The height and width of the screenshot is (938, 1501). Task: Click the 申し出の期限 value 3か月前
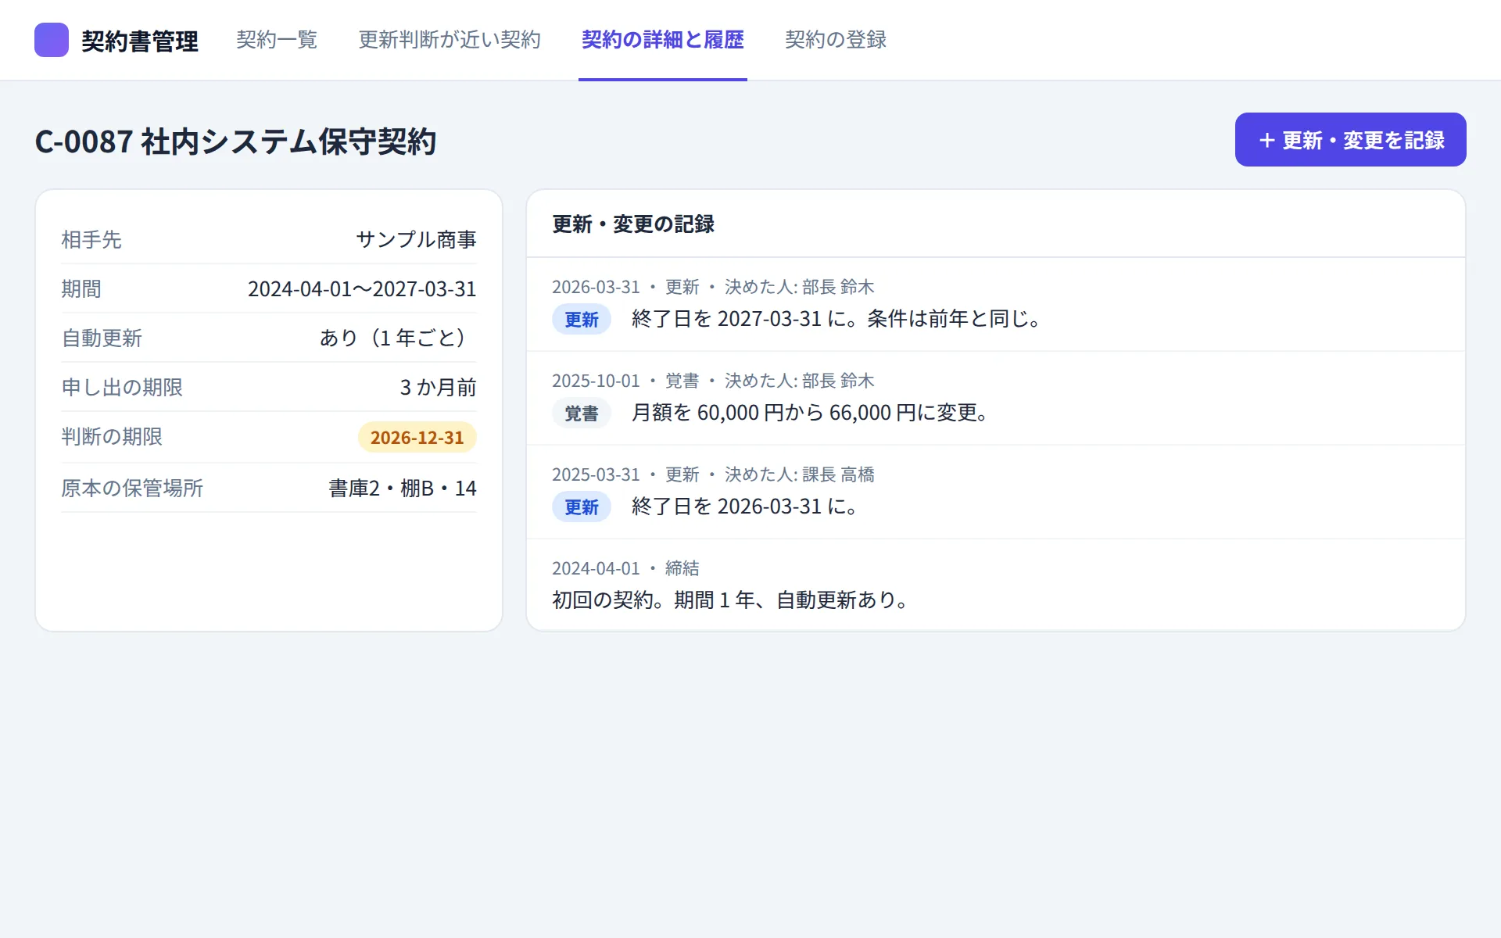(438, 388)
